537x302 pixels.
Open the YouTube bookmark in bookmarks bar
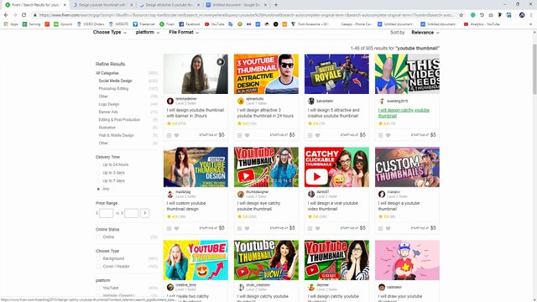click(215, 24)
